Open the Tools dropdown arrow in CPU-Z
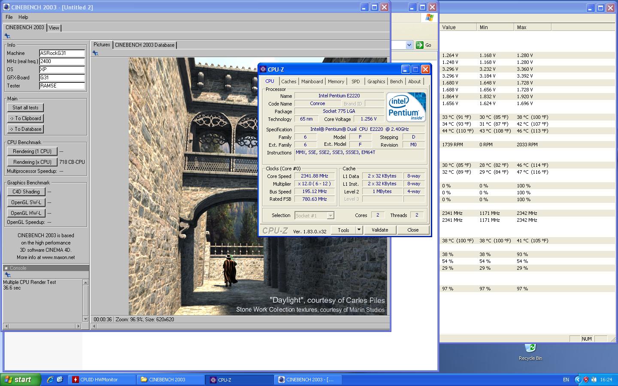This screenshot has height=386, width=618. 359,230
